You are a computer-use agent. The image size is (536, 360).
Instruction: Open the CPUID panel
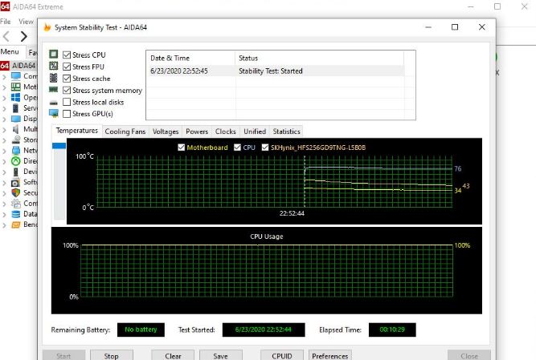282,355
